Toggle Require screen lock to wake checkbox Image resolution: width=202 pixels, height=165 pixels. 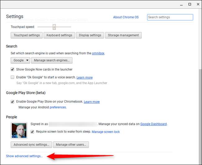click(x=32, y=132)
